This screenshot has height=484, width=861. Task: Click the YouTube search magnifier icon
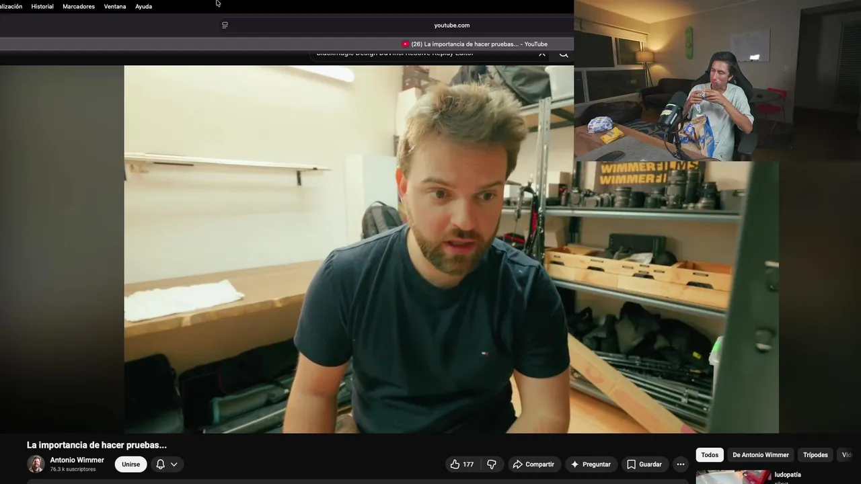coord(564,54)
